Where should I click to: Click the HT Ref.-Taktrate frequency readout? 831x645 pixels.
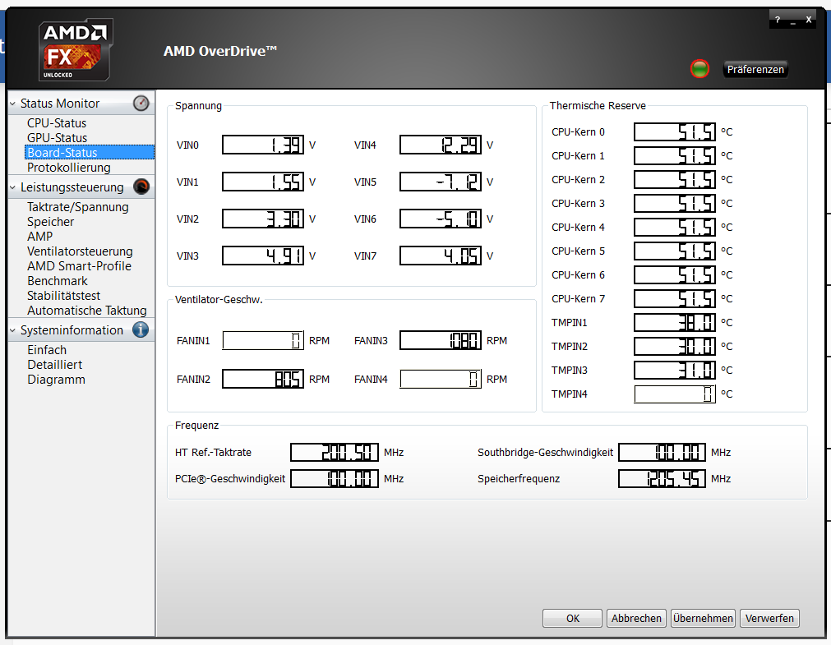point(335,452)
